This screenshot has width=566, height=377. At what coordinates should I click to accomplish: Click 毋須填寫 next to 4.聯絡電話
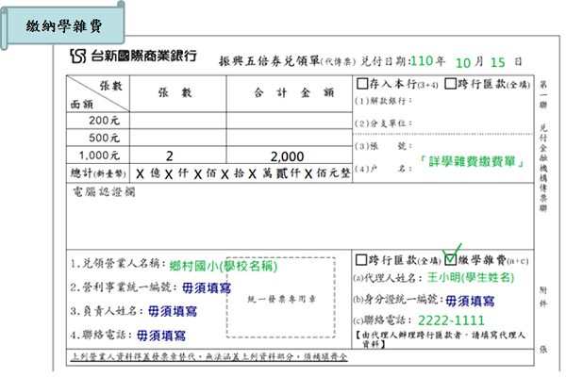coord(161,336)
